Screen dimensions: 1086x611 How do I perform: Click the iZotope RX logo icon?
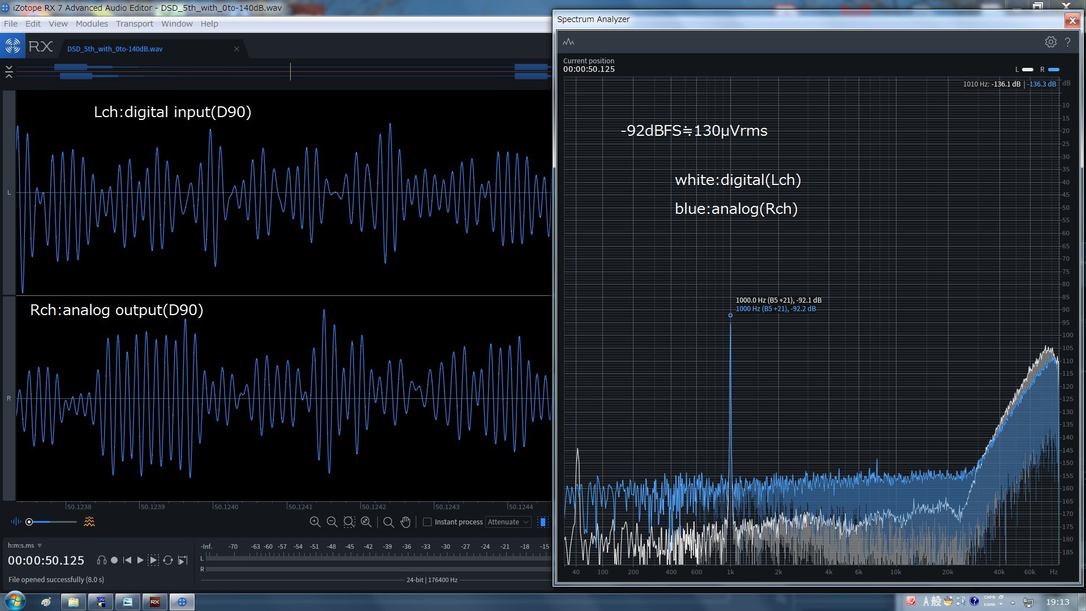coord(12,46)
